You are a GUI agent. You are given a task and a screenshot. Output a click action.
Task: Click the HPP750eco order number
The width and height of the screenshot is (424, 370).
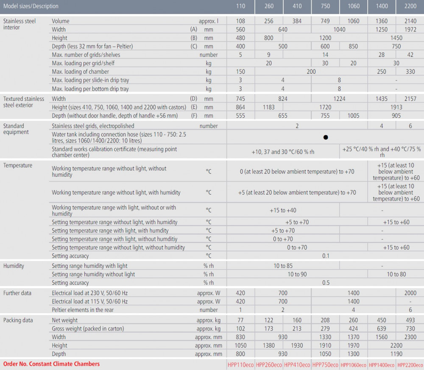[x=325, y=365]
